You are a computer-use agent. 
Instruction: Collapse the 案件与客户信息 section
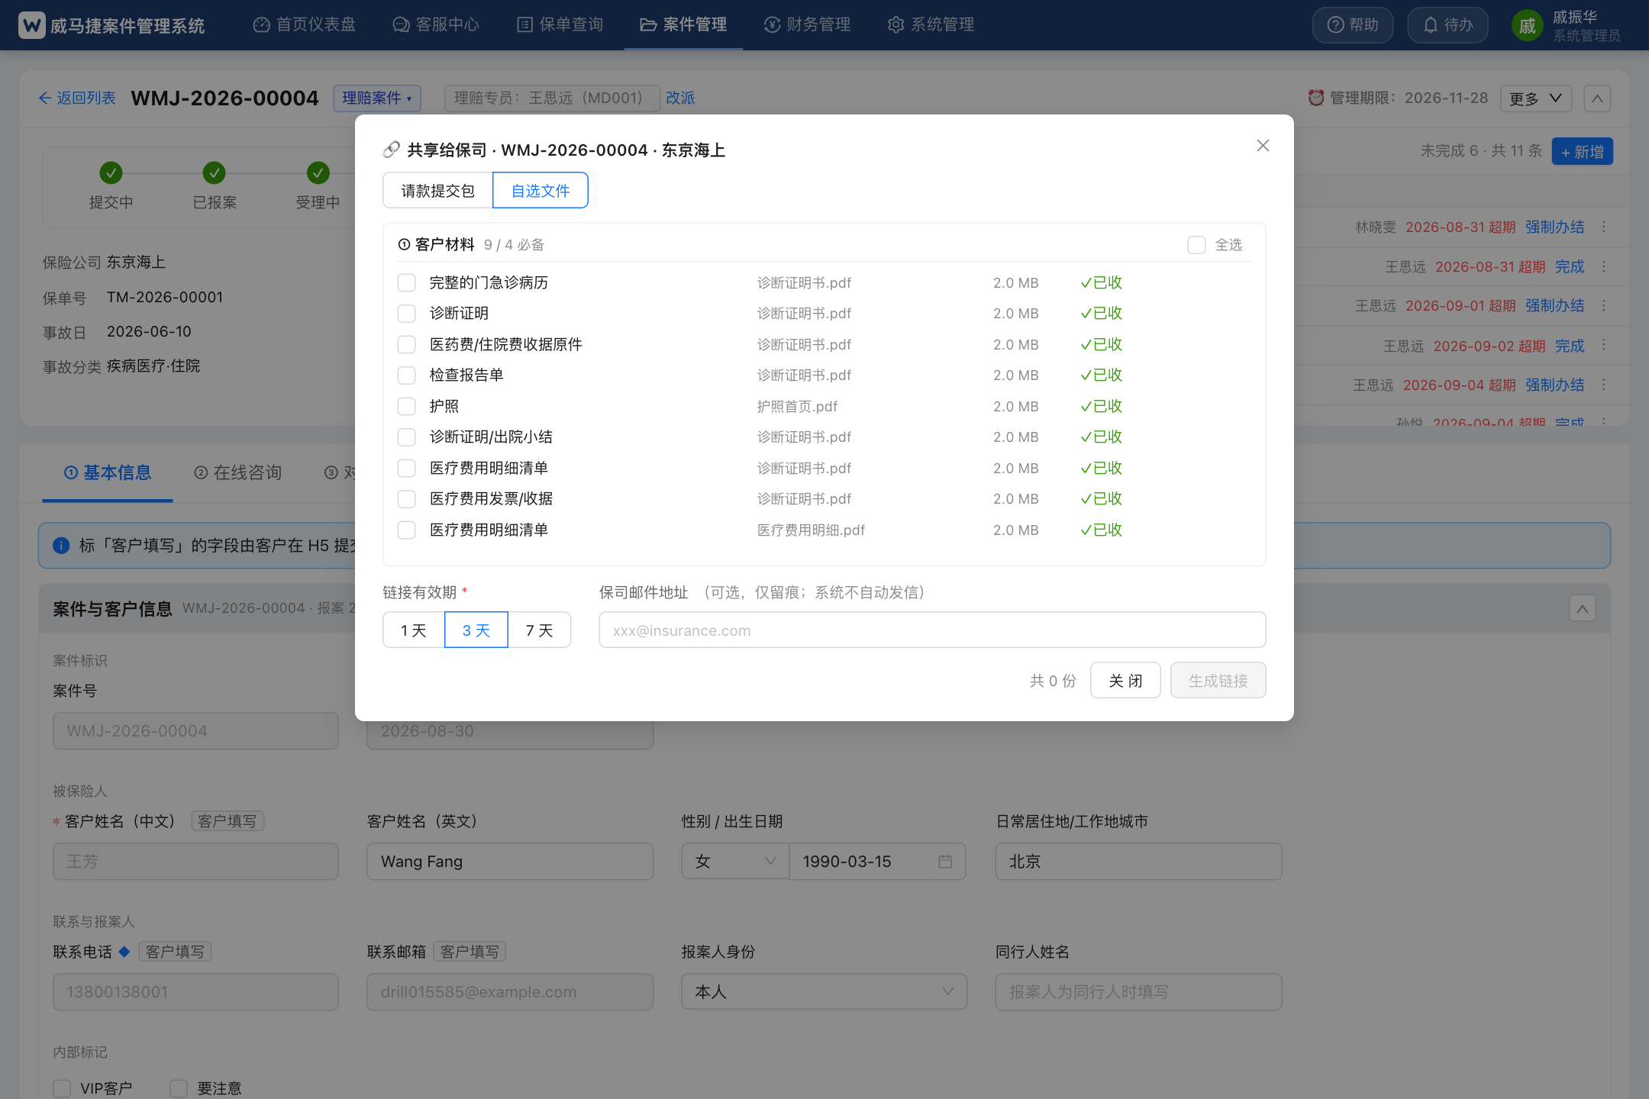(1582, 608)
